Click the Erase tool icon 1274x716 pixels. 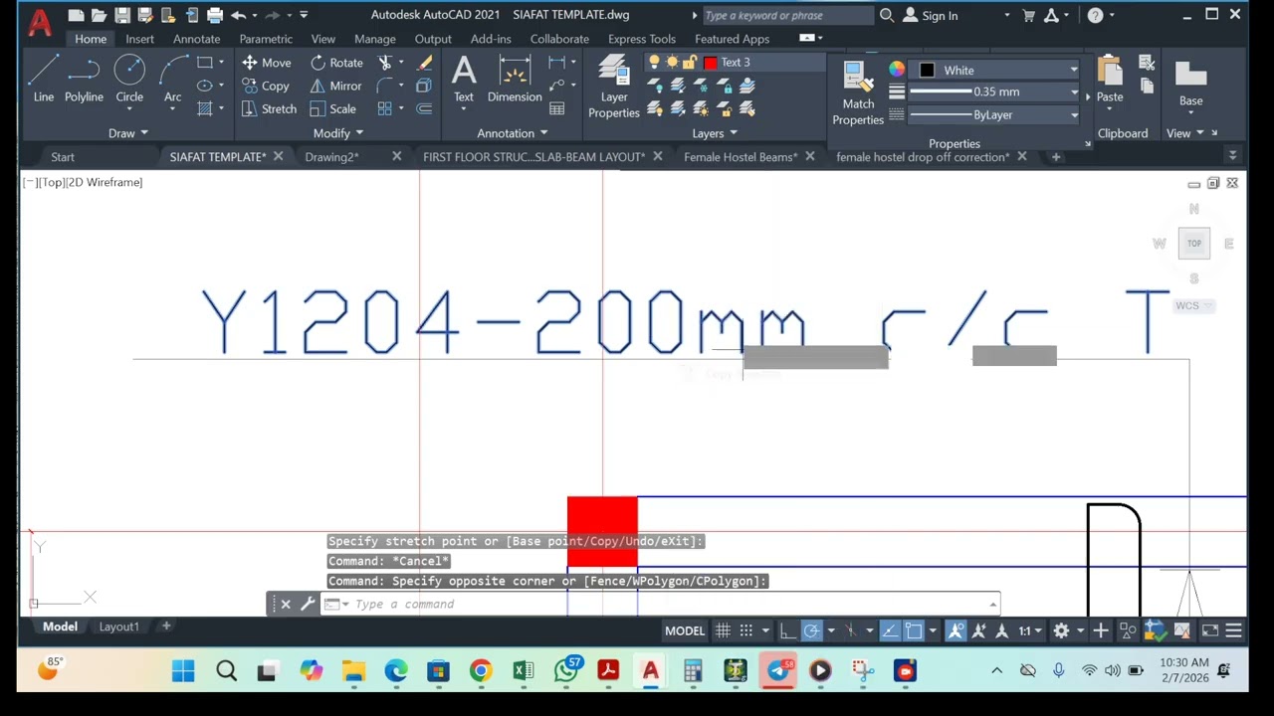[424, 63]
